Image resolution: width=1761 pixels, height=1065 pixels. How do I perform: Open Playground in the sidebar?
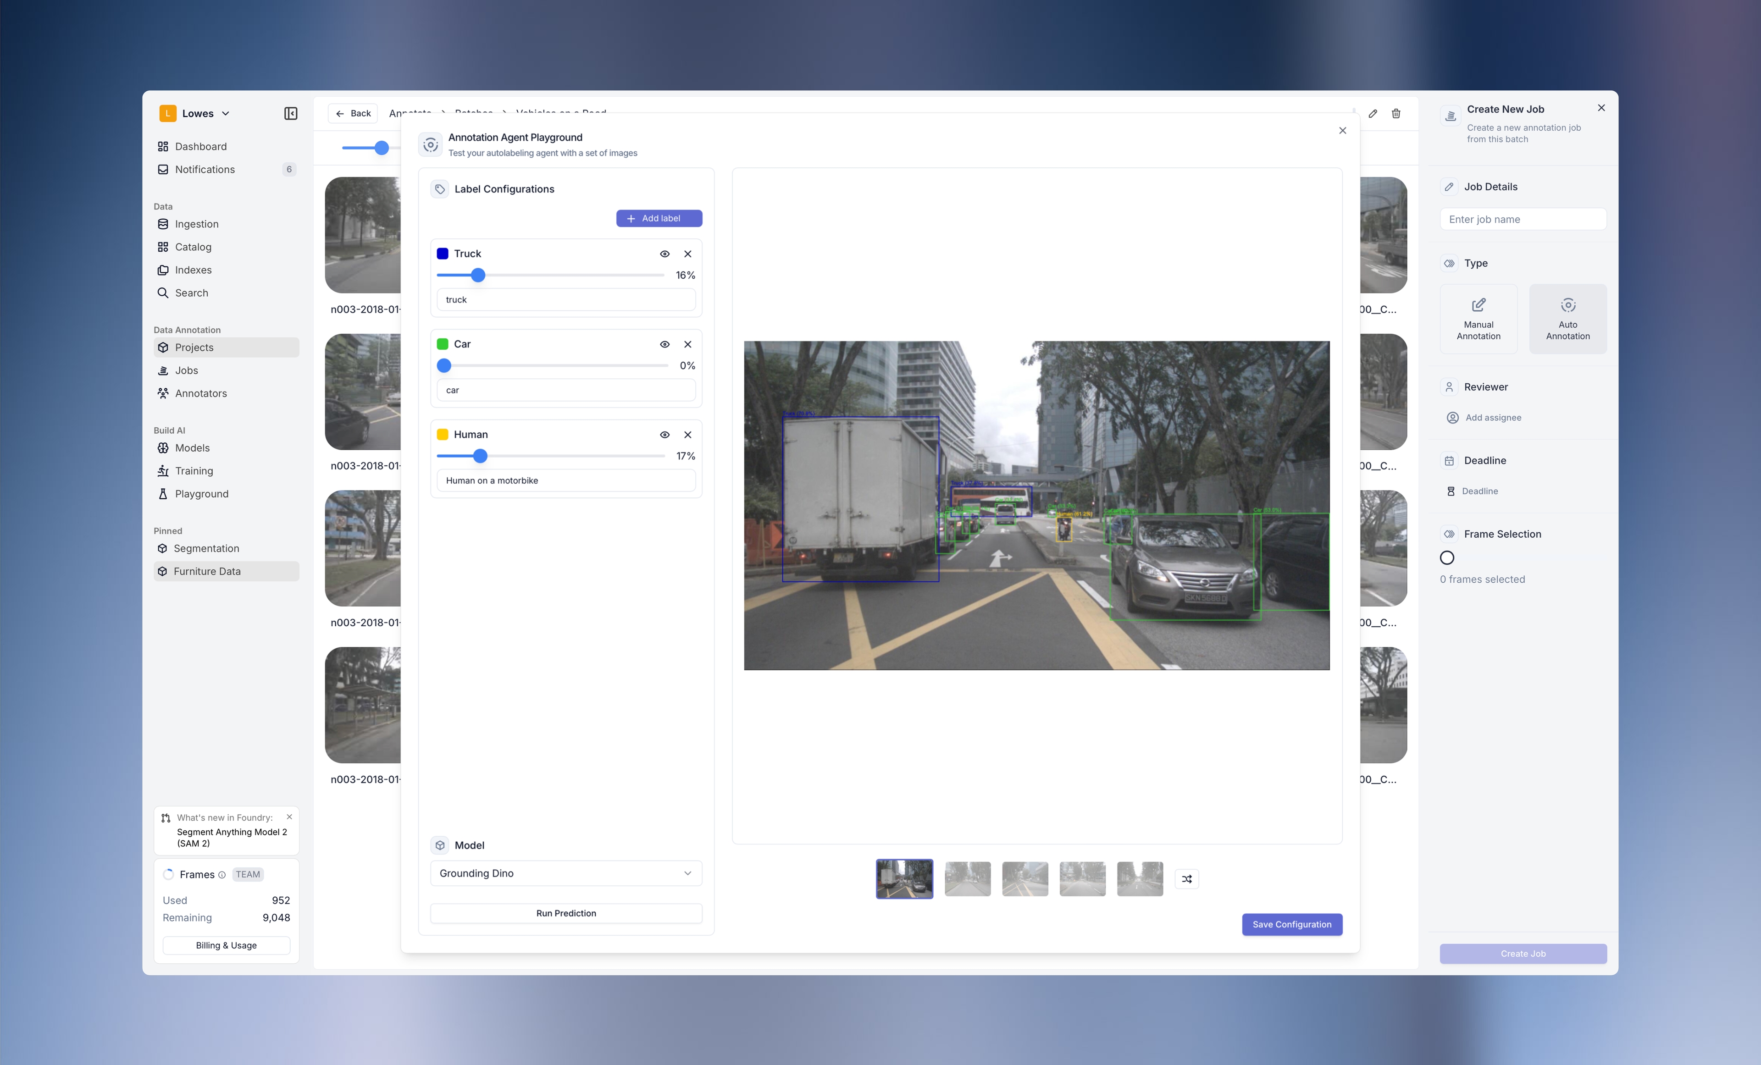pos(201,494)
